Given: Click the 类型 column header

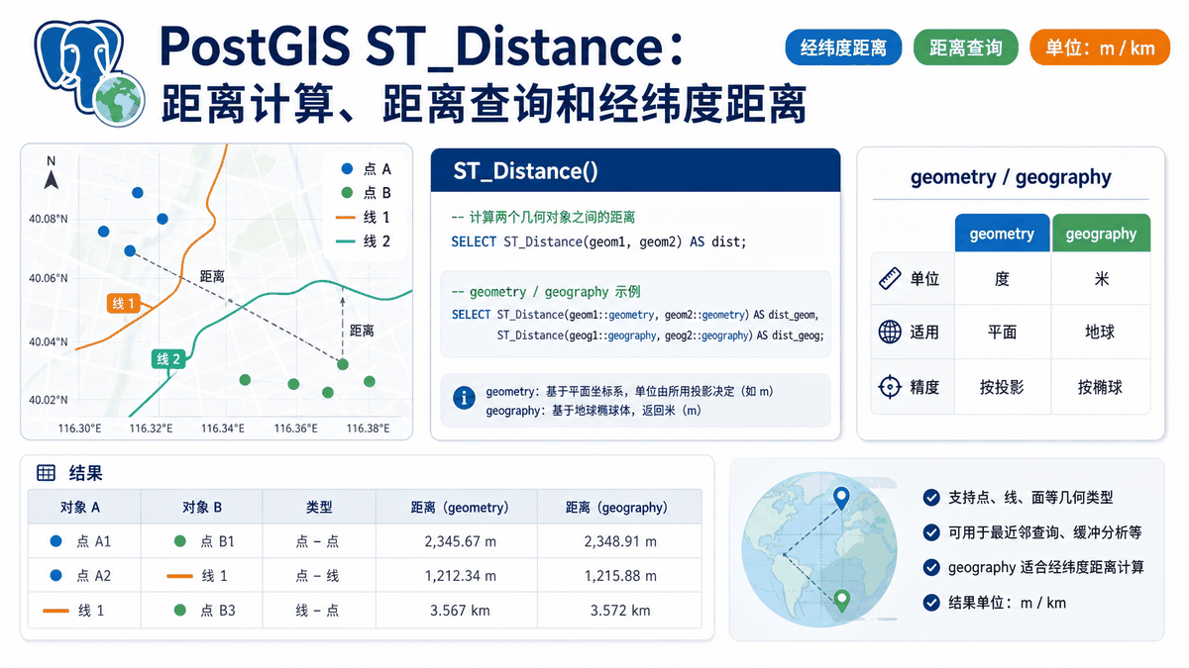Looking at the screenshot, I should point(319,508).
